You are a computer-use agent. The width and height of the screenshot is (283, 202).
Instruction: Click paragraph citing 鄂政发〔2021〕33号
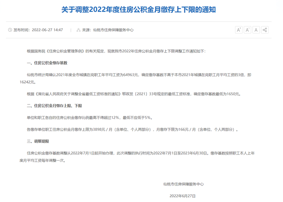133,94
